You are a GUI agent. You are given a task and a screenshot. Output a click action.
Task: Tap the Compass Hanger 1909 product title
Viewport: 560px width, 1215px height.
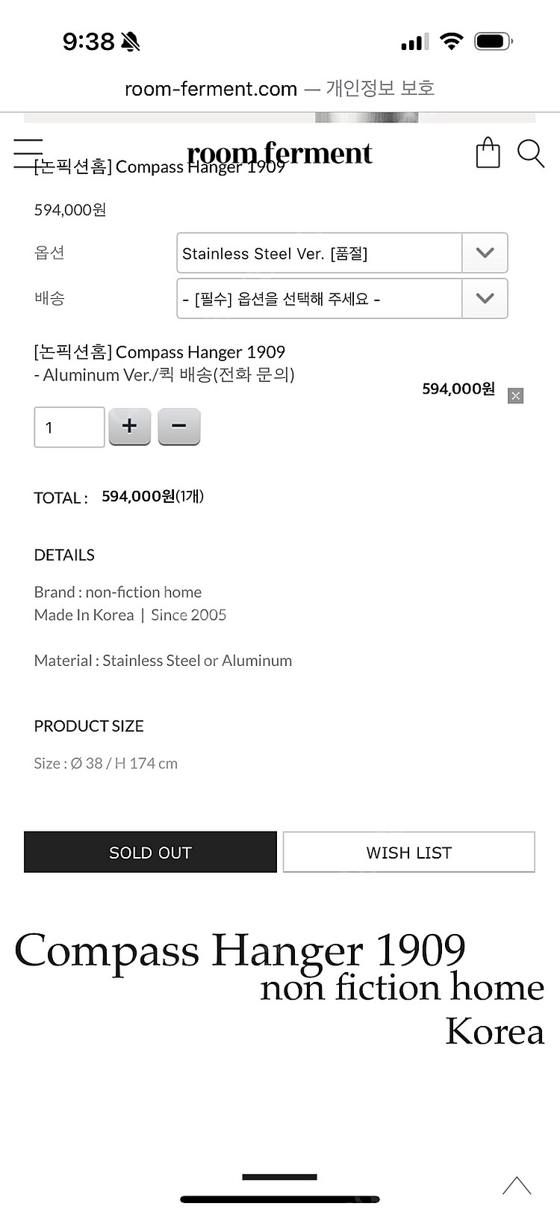tap(159, 352)
